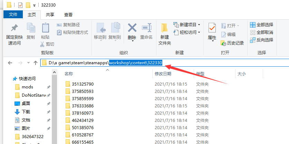Click the Paste icon in ribbon
The image size is (289, 144).
[x=45, y=28]
